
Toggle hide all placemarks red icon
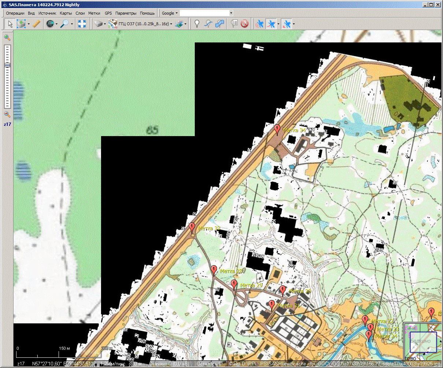point(245,24)
